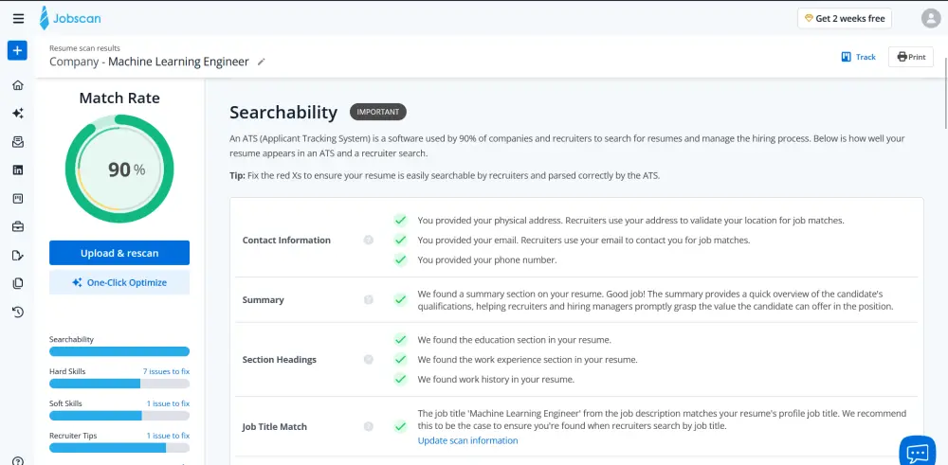This screenshot has width=948, height=465.
Task: Click the info icon beside Contact Information
Action: click(369, 240)
